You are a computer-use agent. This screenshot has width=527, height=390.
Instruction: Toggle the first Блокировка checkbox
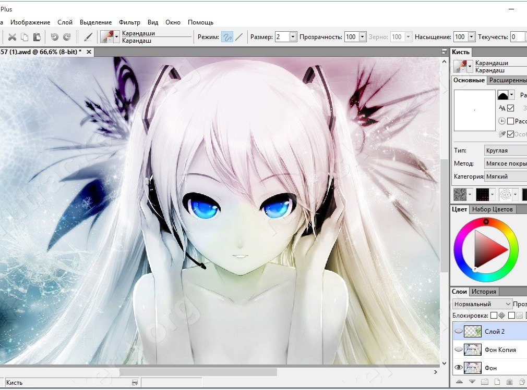(x=494, y=315)
